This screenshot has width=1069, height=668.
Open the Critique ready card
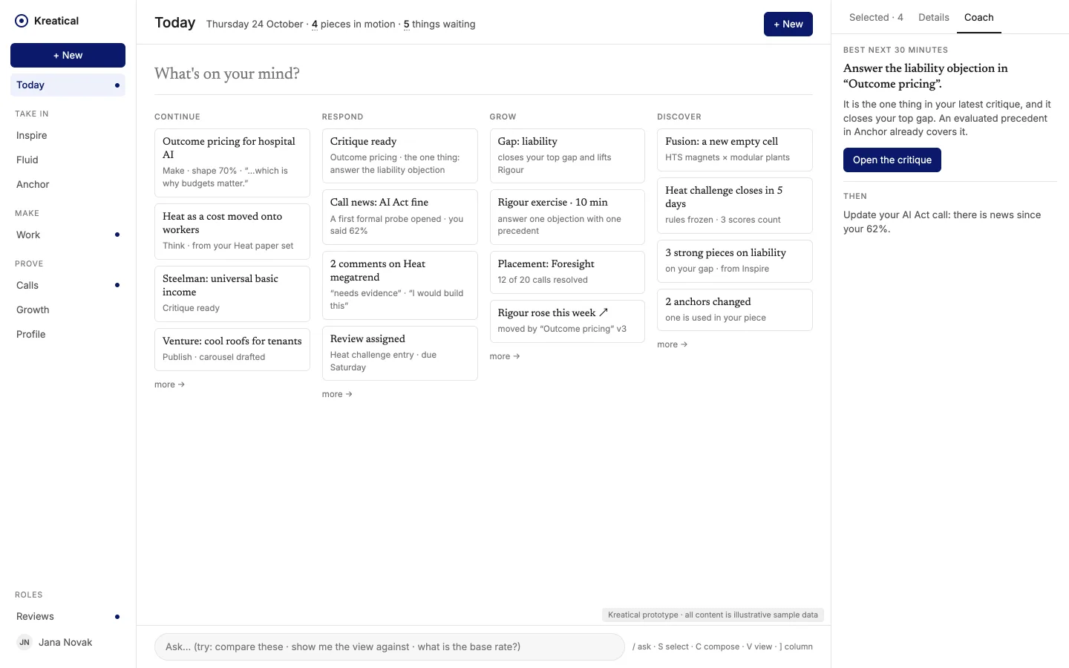[x=400, y=156]
